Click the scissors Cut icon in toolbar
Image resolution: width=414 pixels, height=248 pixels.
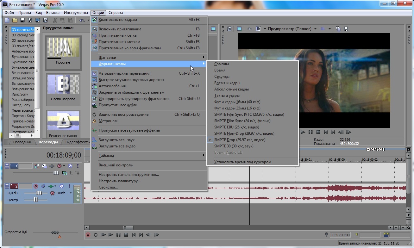point(55,20)
